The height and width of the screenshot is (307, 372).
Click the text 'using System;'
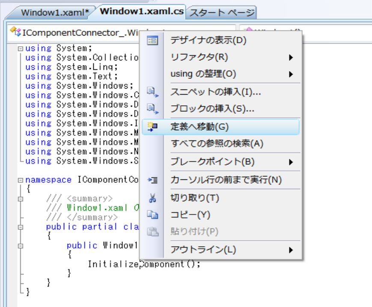click(x=59, y=48)
